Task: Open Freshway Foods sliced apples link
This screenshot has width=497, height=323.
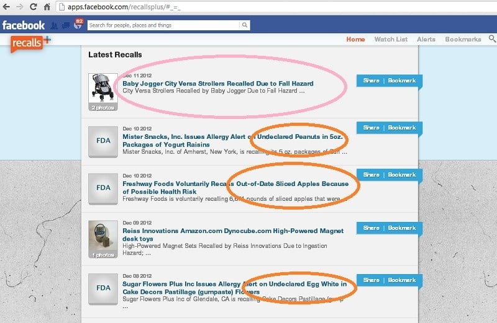Action: click(x=235, y=188)
